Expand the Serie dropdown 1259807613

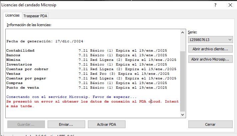210,40
